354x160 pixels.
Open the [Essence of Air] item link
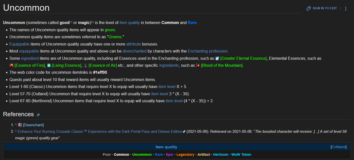point(103,65)
